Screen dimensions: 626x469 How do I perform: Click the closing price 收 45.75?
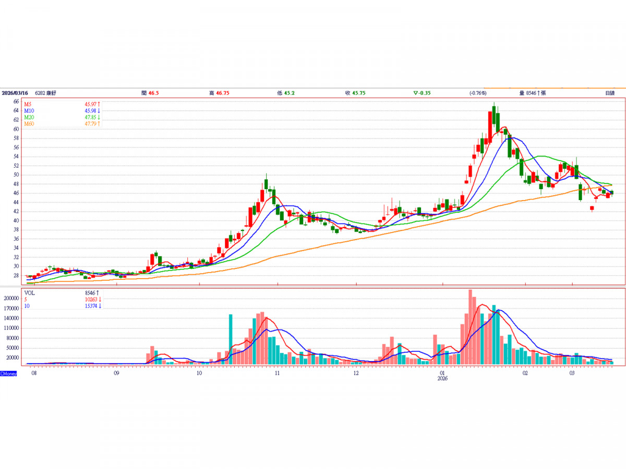355,93
